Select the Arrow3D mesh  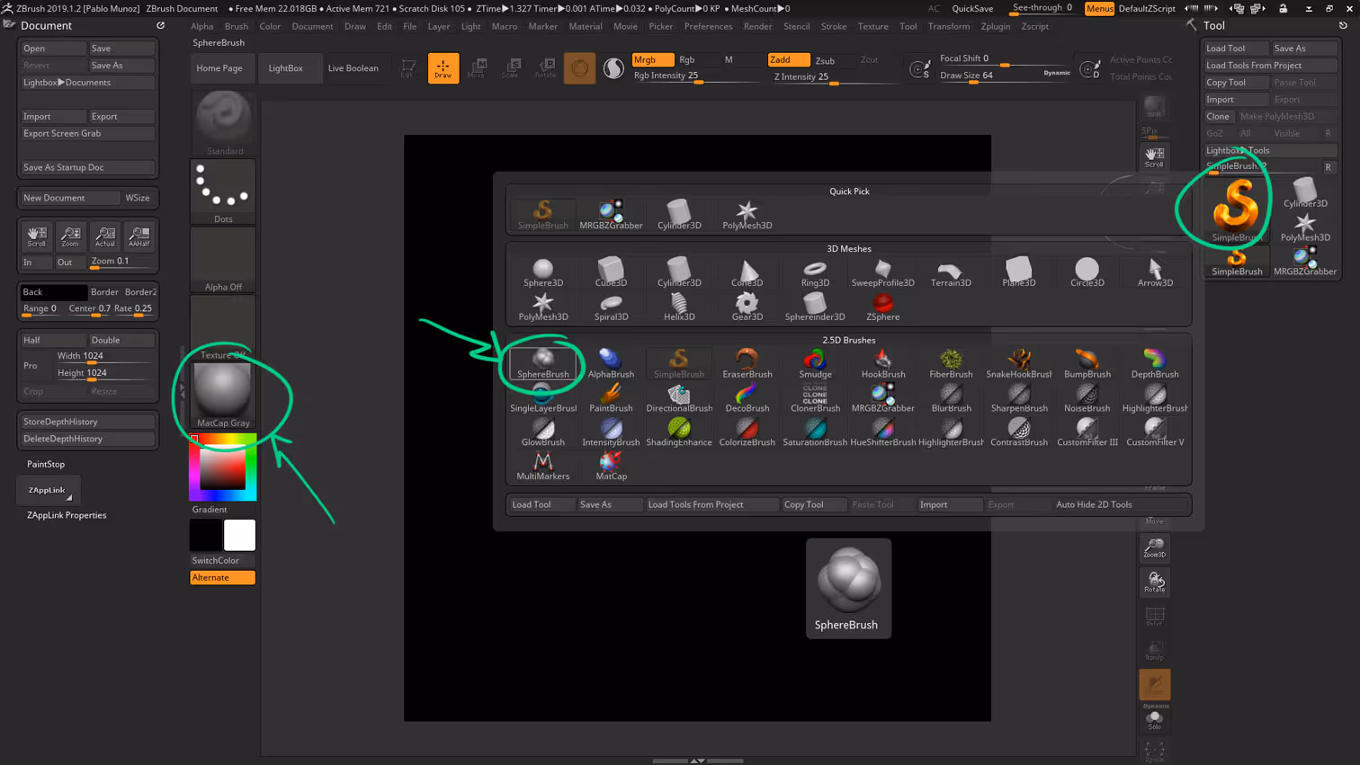tap(1155, 273)
